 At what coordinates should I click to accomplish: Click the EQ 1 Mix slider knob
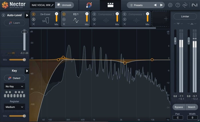(x=87, y=14)
